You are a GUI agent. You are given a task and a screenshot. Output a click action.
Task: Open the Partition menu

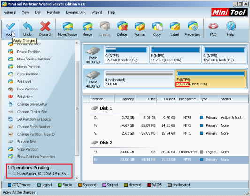pyautogui.click(x=53, y=12)
